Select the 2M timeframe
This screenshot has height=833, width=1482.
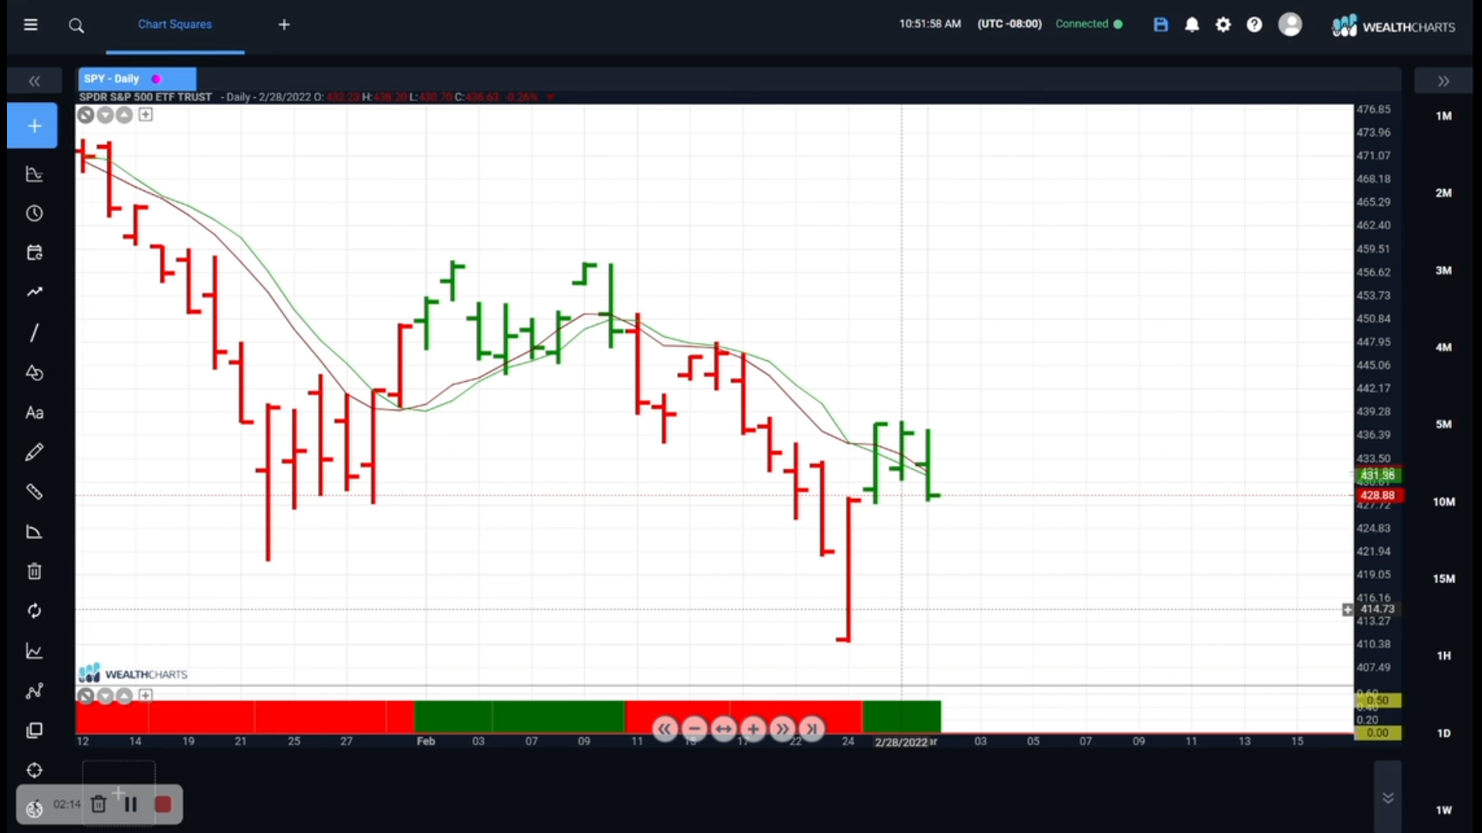pos(1443,193)
